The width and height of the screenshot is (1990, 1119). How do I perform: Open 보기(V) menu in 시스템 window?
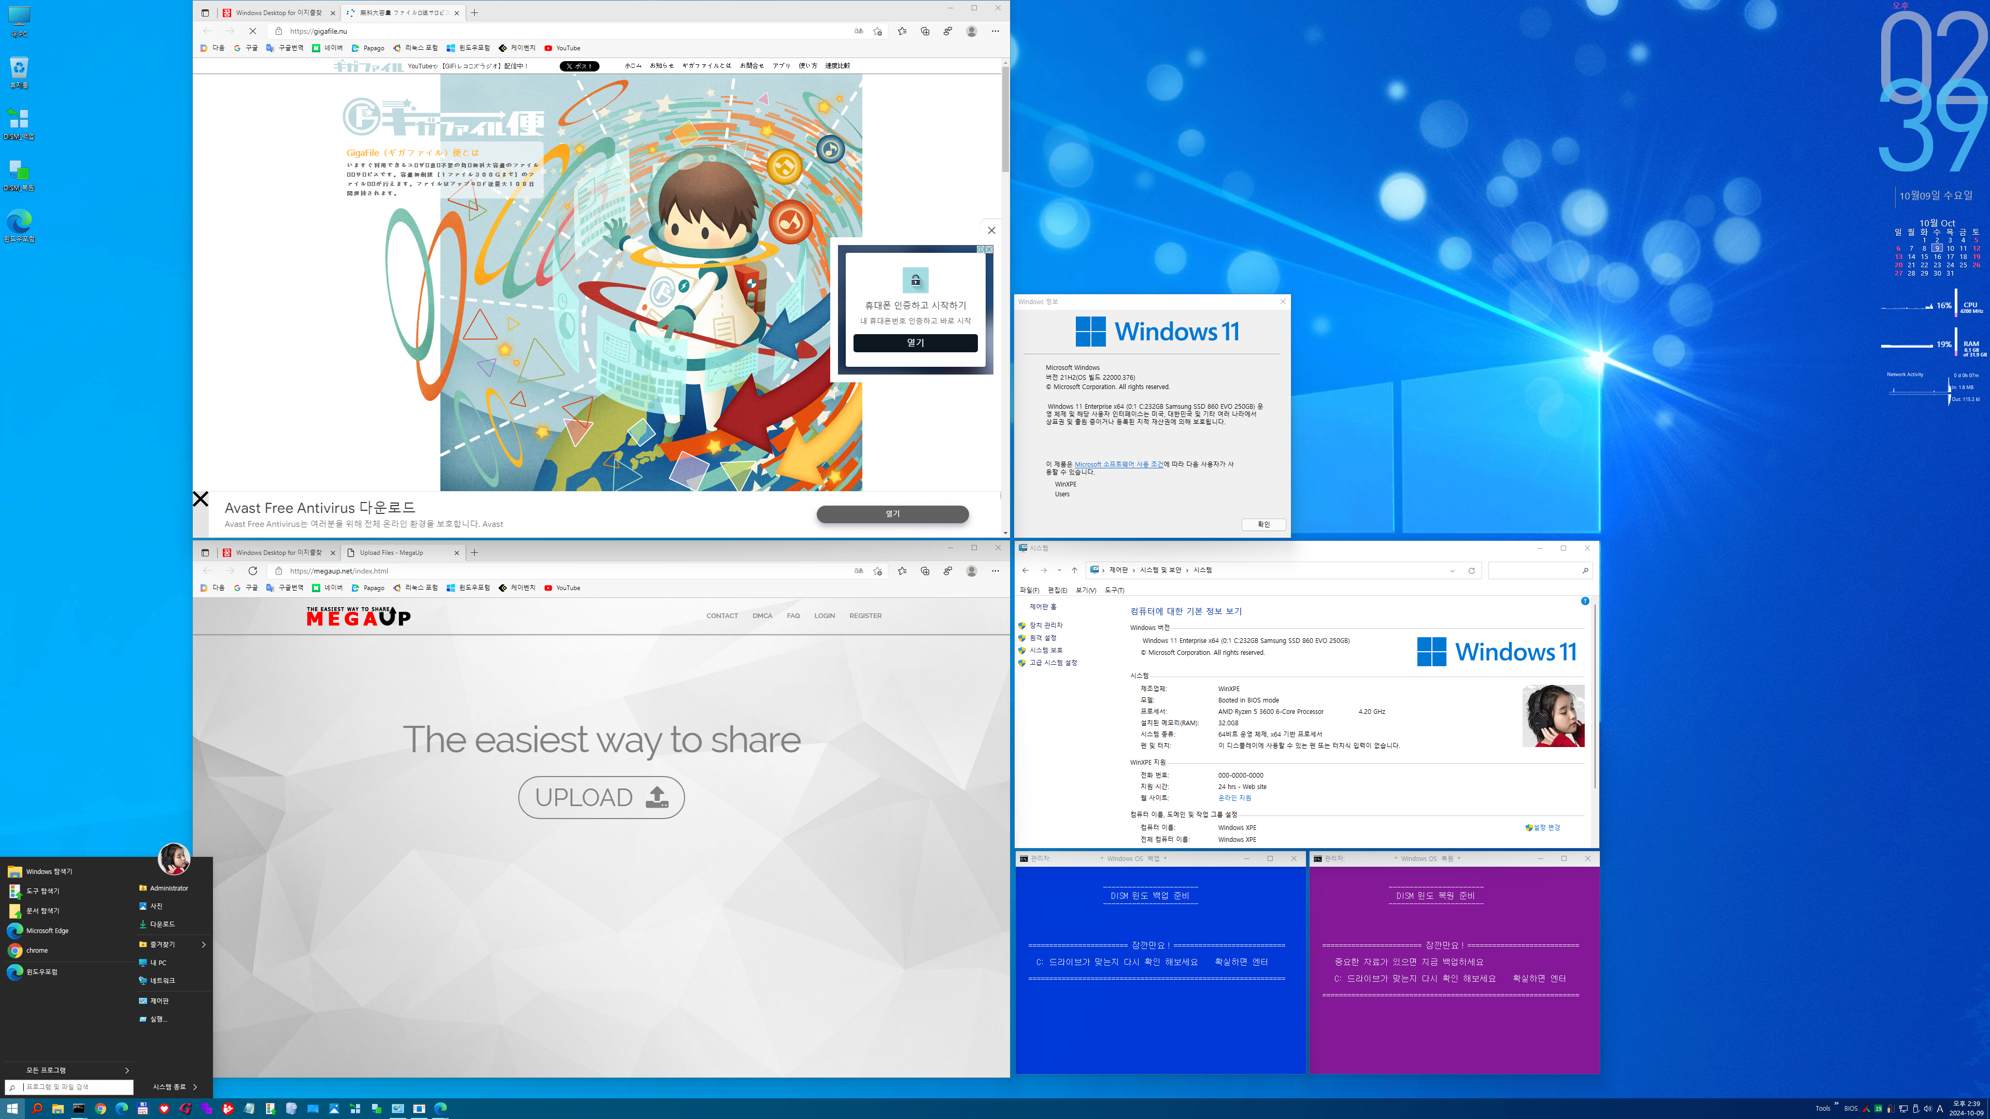point(1085,590)
